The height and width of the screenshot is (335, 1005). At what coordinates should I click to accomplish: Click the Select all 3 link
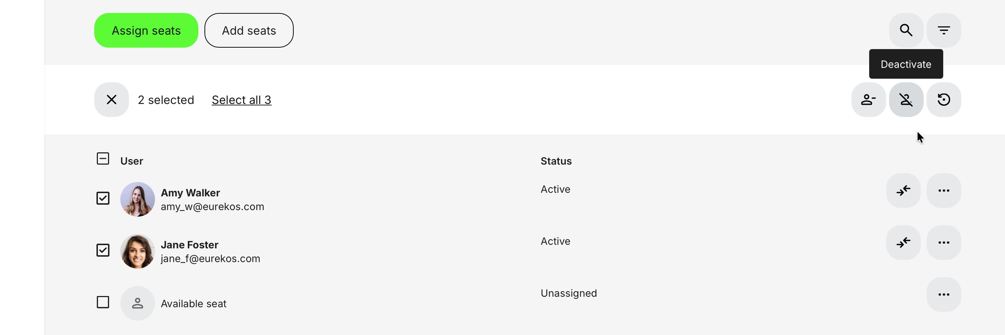click(x=241, y=99)
